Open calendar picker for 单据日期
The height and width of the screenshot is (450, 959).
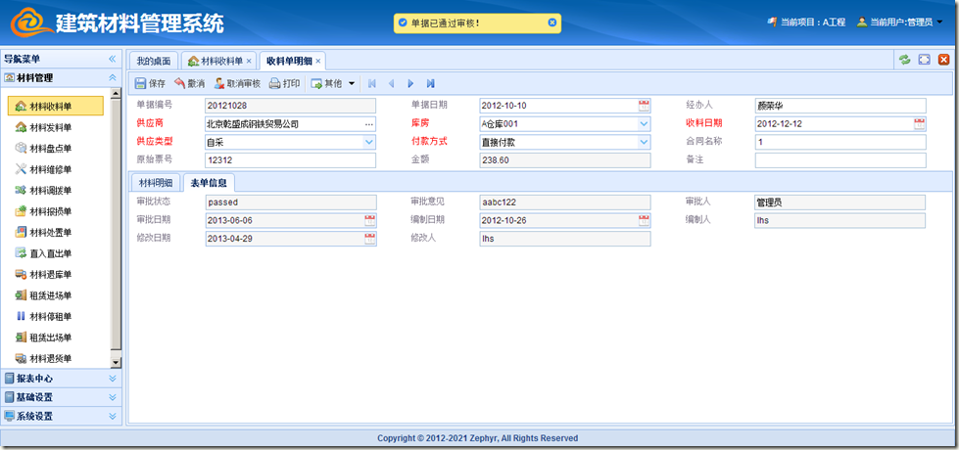point(645,106)
